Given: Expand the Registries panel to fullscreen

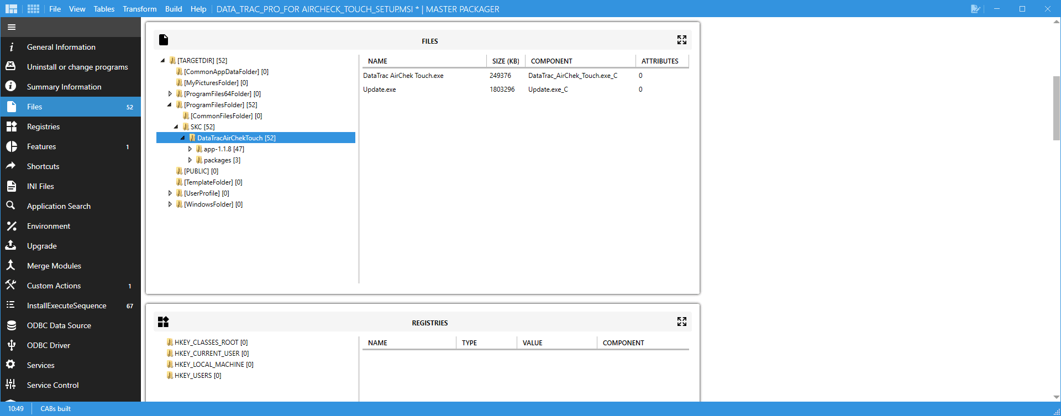Looking at the screenshot, I should tap(681, 322).
